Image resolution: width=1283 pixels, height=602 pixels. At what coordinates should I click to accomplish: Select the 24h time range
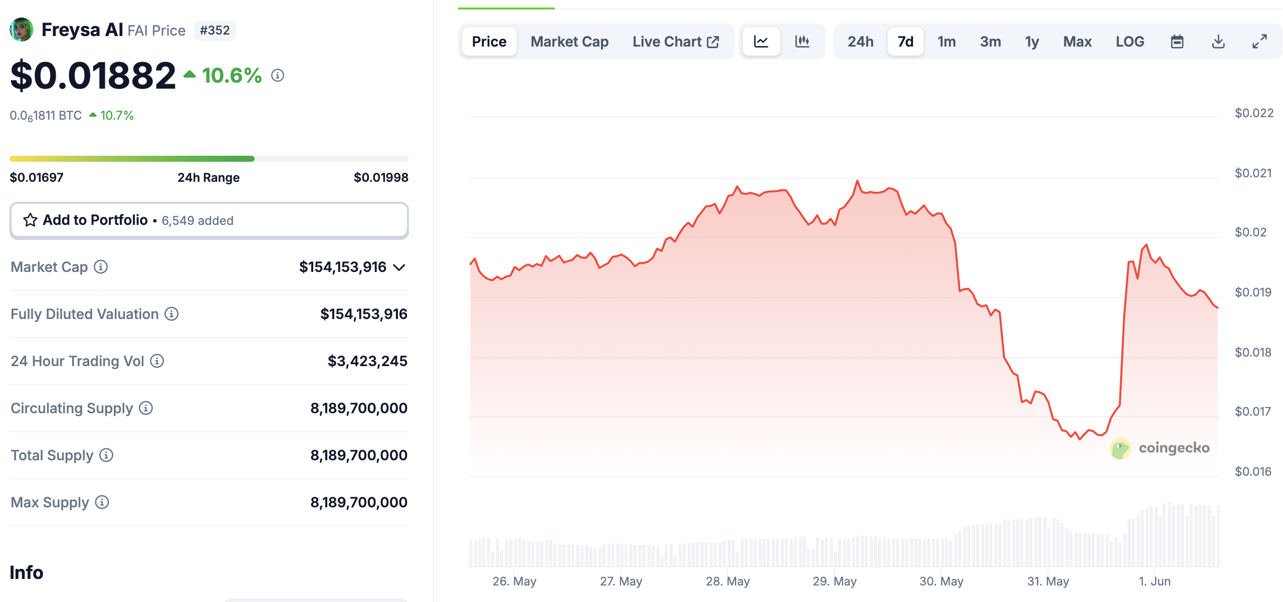[861, 42]
